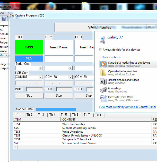The image size is (157, 162).
Task: Open the CH 2 Serial Com dropdown
Action: pos(70,68)
